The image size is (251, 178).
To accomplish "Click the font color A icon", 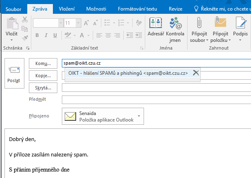I will click(x=82, y=35).
